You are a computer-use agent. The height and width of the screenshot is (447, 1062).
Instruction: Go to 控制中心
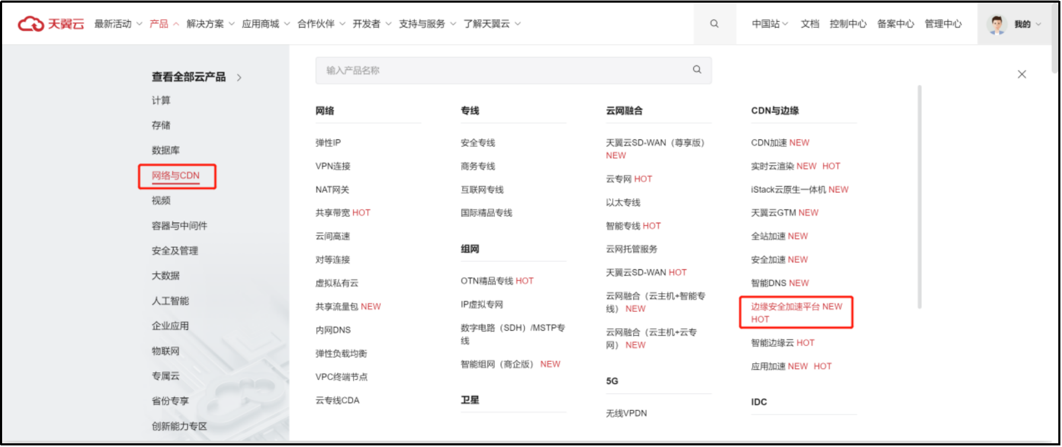[x=848, y=24]
